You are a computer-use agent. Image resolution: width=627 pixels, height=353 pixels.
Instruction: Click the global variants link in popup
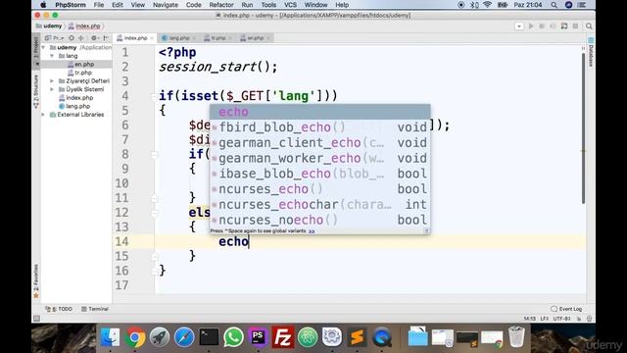click(312, 231)
